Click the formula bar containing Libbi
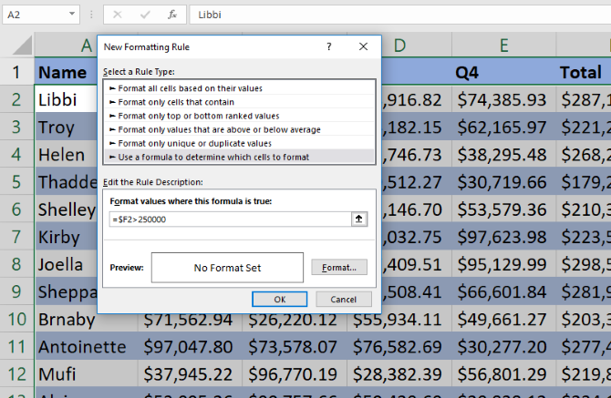611x398 pixels. click(400, 15)
